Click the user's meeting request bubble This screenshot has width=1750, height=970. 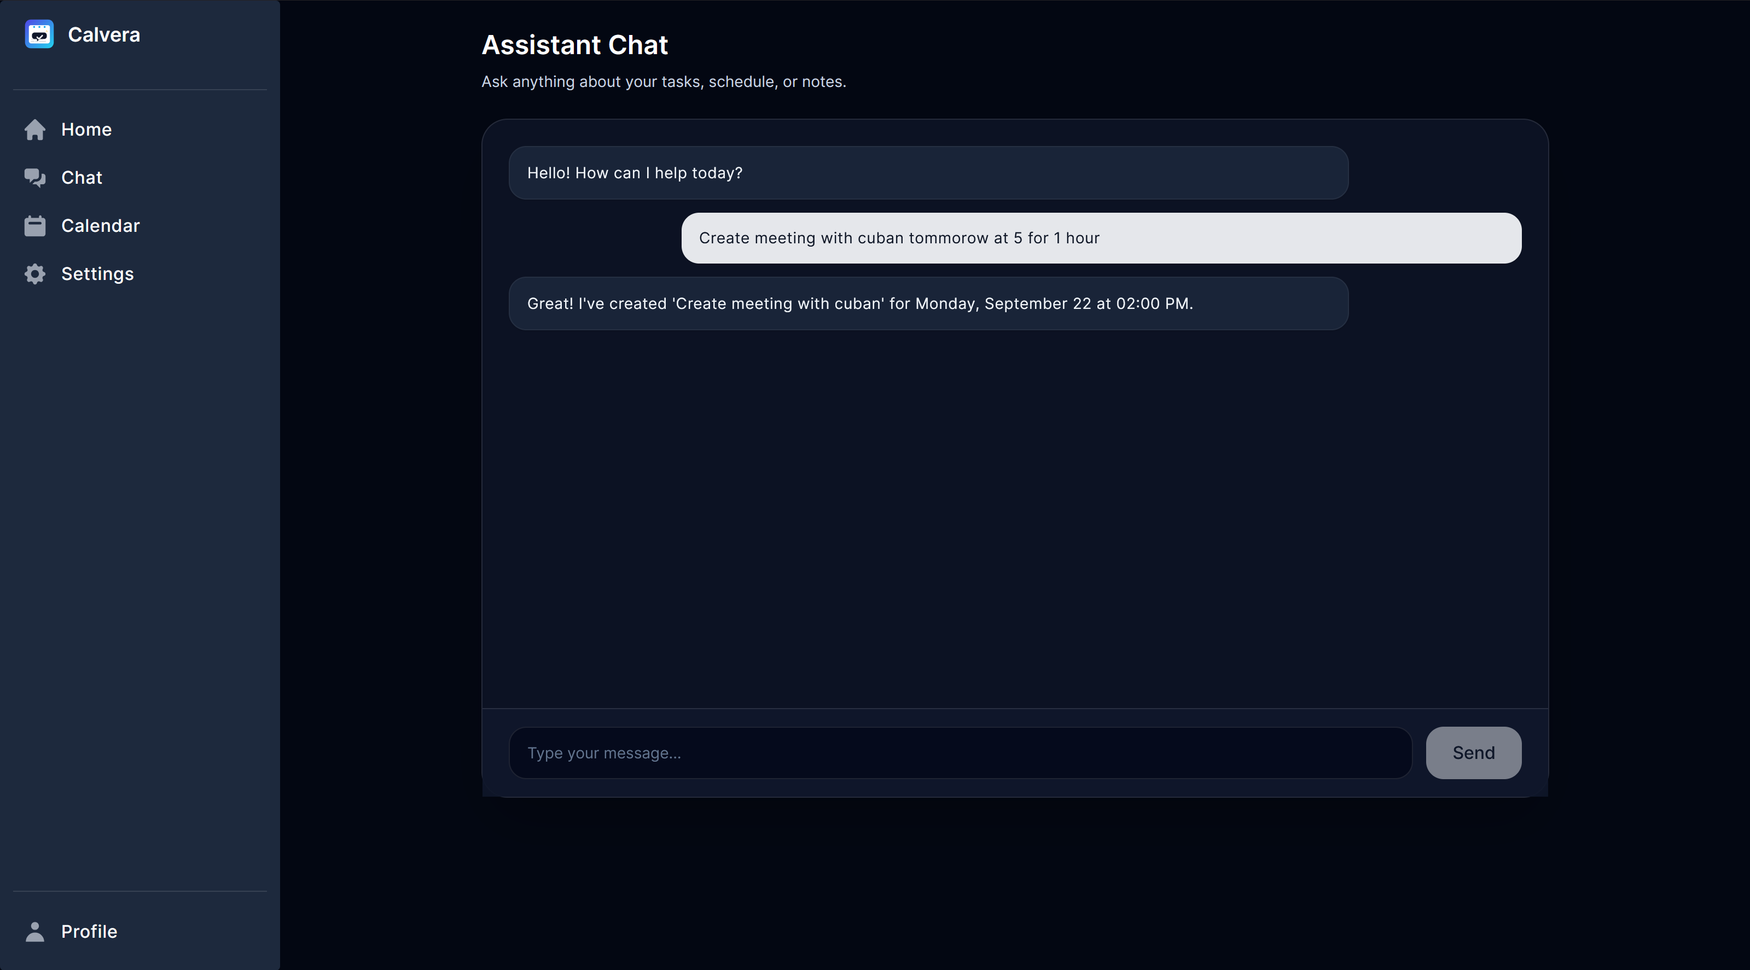[x=1101, y=238]
